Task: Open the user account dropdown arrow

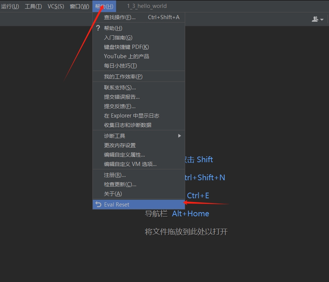Action: 322,20
